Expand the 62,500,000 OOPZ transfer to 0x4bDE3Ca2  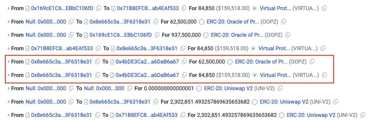(9, 62)
